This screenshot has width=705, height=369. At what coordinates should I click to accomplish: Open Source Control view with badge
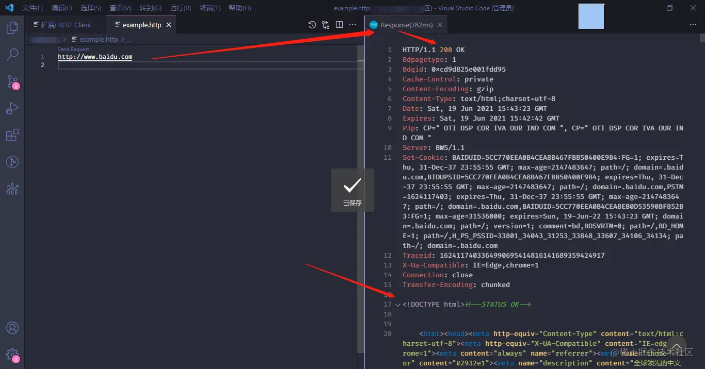tap(12, 81)
